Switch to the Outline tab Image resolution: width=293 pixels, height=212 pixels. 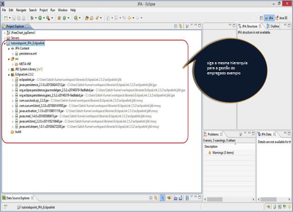(273, 26)
